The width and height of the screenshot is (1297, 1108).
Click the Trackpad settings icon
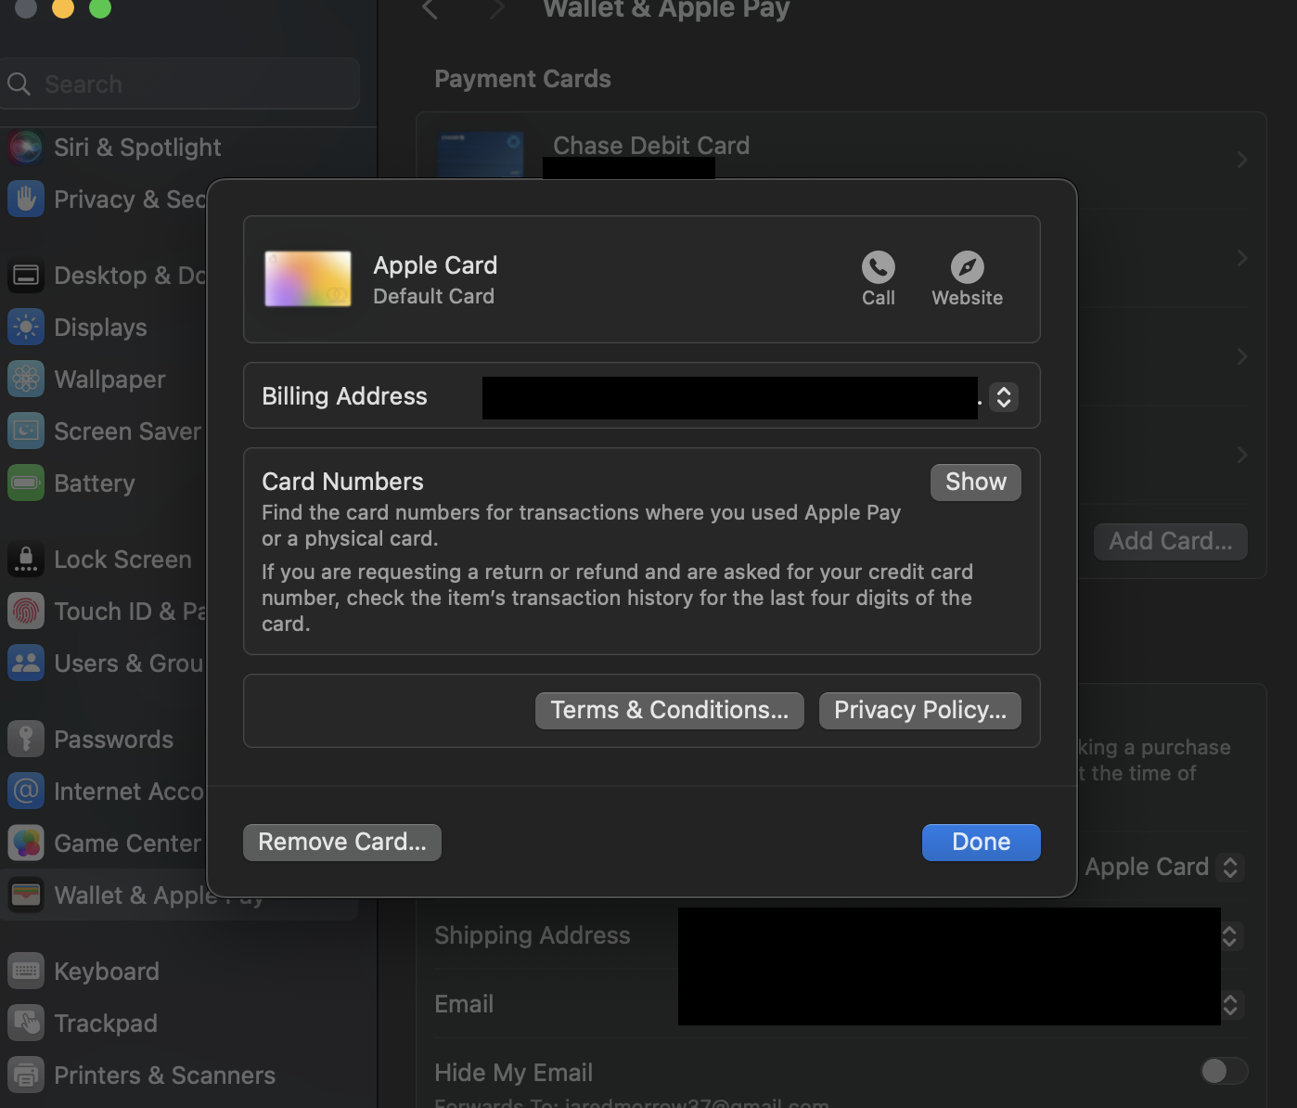(x=25, y=1023)
